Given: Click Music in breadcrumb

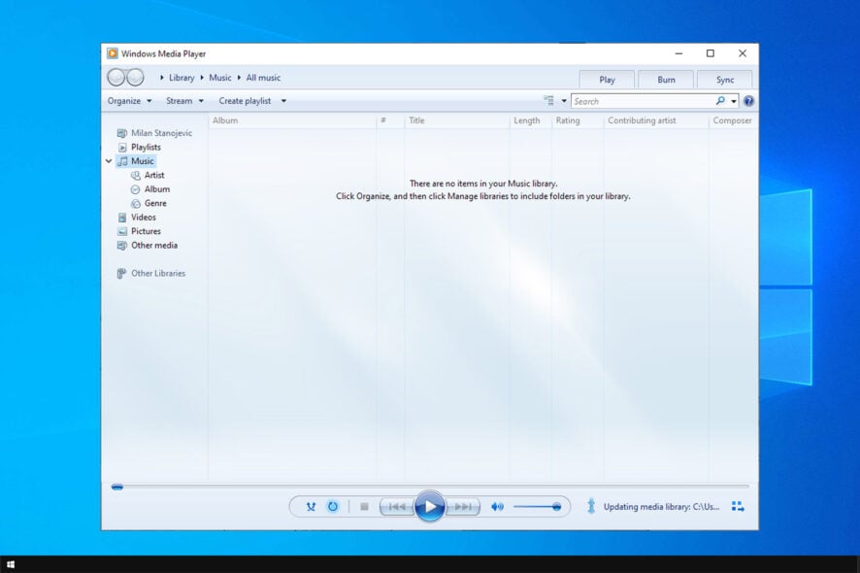Looking at the screenshot, I should click(x=220, y=78).
